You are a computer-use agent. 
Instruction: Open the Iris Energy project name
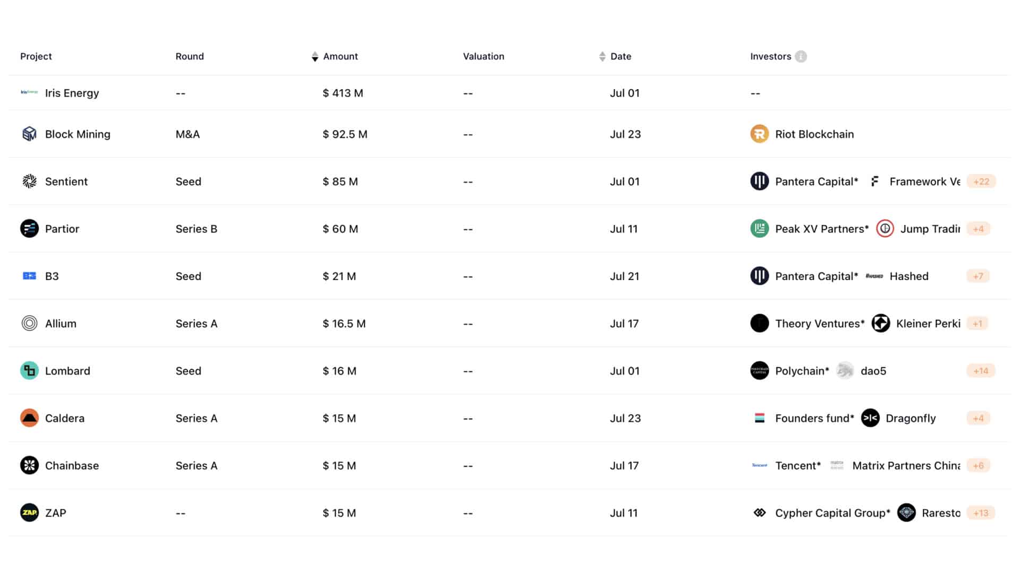tap(72, 93)
